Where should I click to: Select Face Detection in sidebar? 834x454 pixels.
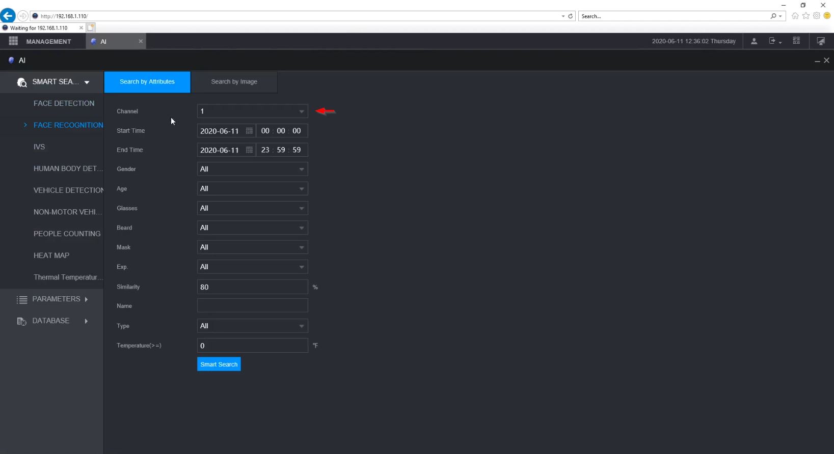tap(64, 103)
